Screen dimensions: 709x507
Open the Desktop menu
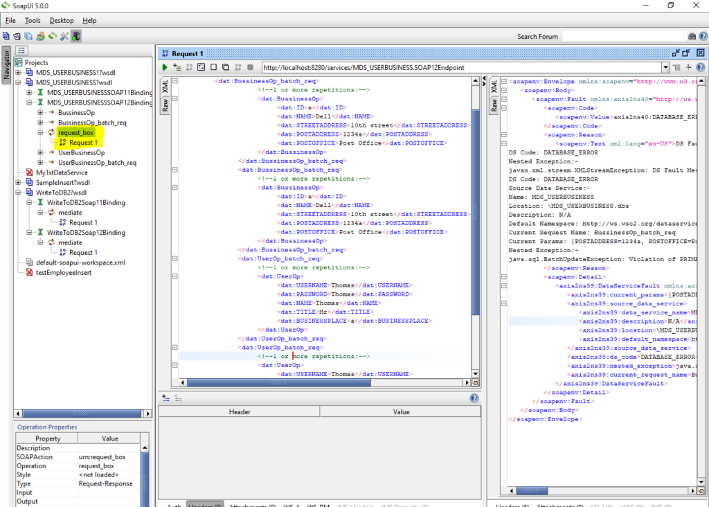62,20
